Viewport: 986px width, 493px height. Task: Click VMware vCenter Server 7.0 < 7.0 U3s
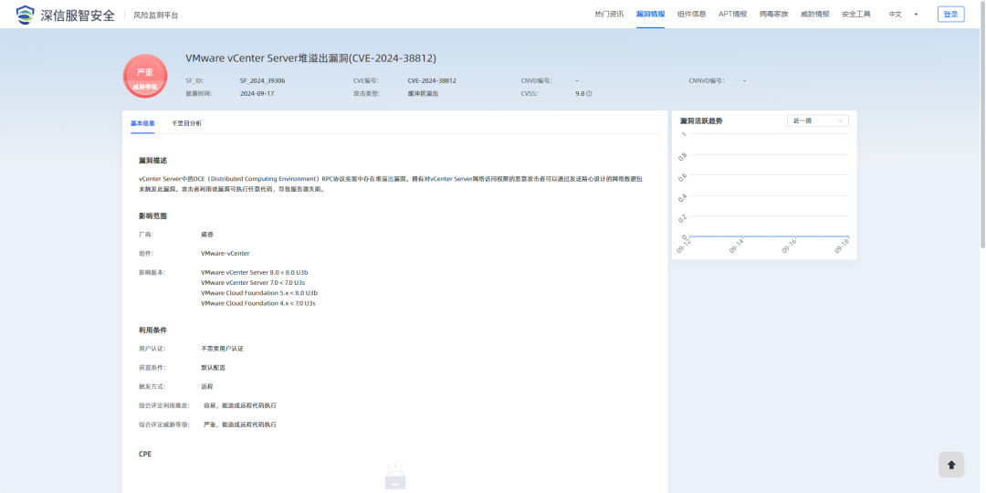[253, 283]
